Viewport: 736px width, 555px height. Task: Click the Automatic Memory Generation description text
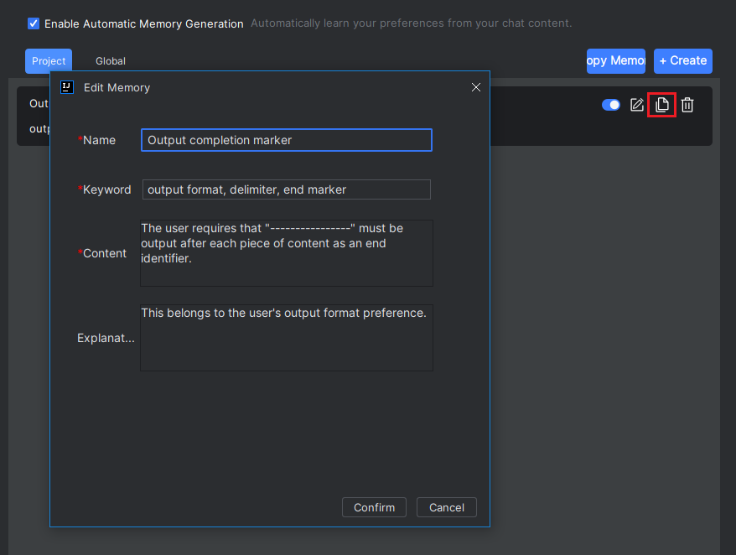point(412,23)
